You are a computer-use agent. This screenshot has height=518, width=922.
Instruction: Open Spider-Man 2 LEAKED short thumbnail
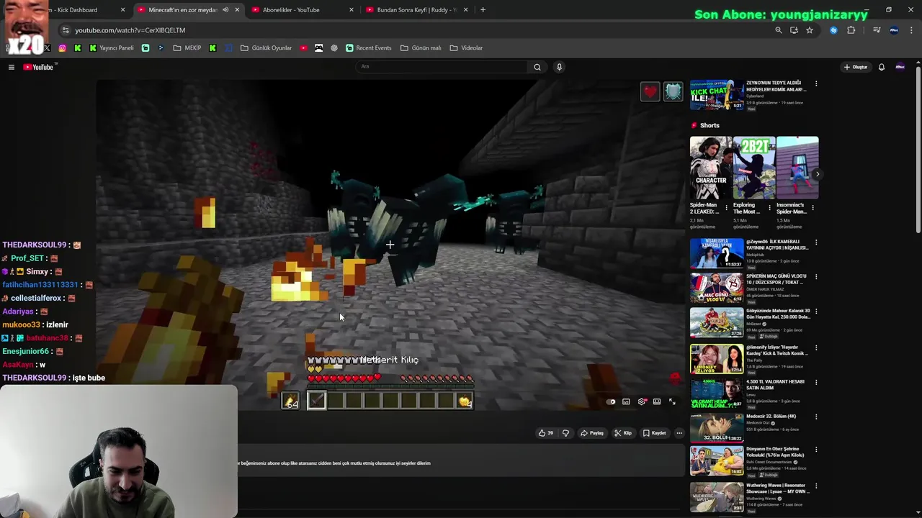(x=711, y=168)
